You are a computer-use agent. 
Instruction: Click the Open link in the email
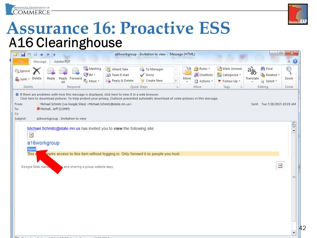[32, 149]
